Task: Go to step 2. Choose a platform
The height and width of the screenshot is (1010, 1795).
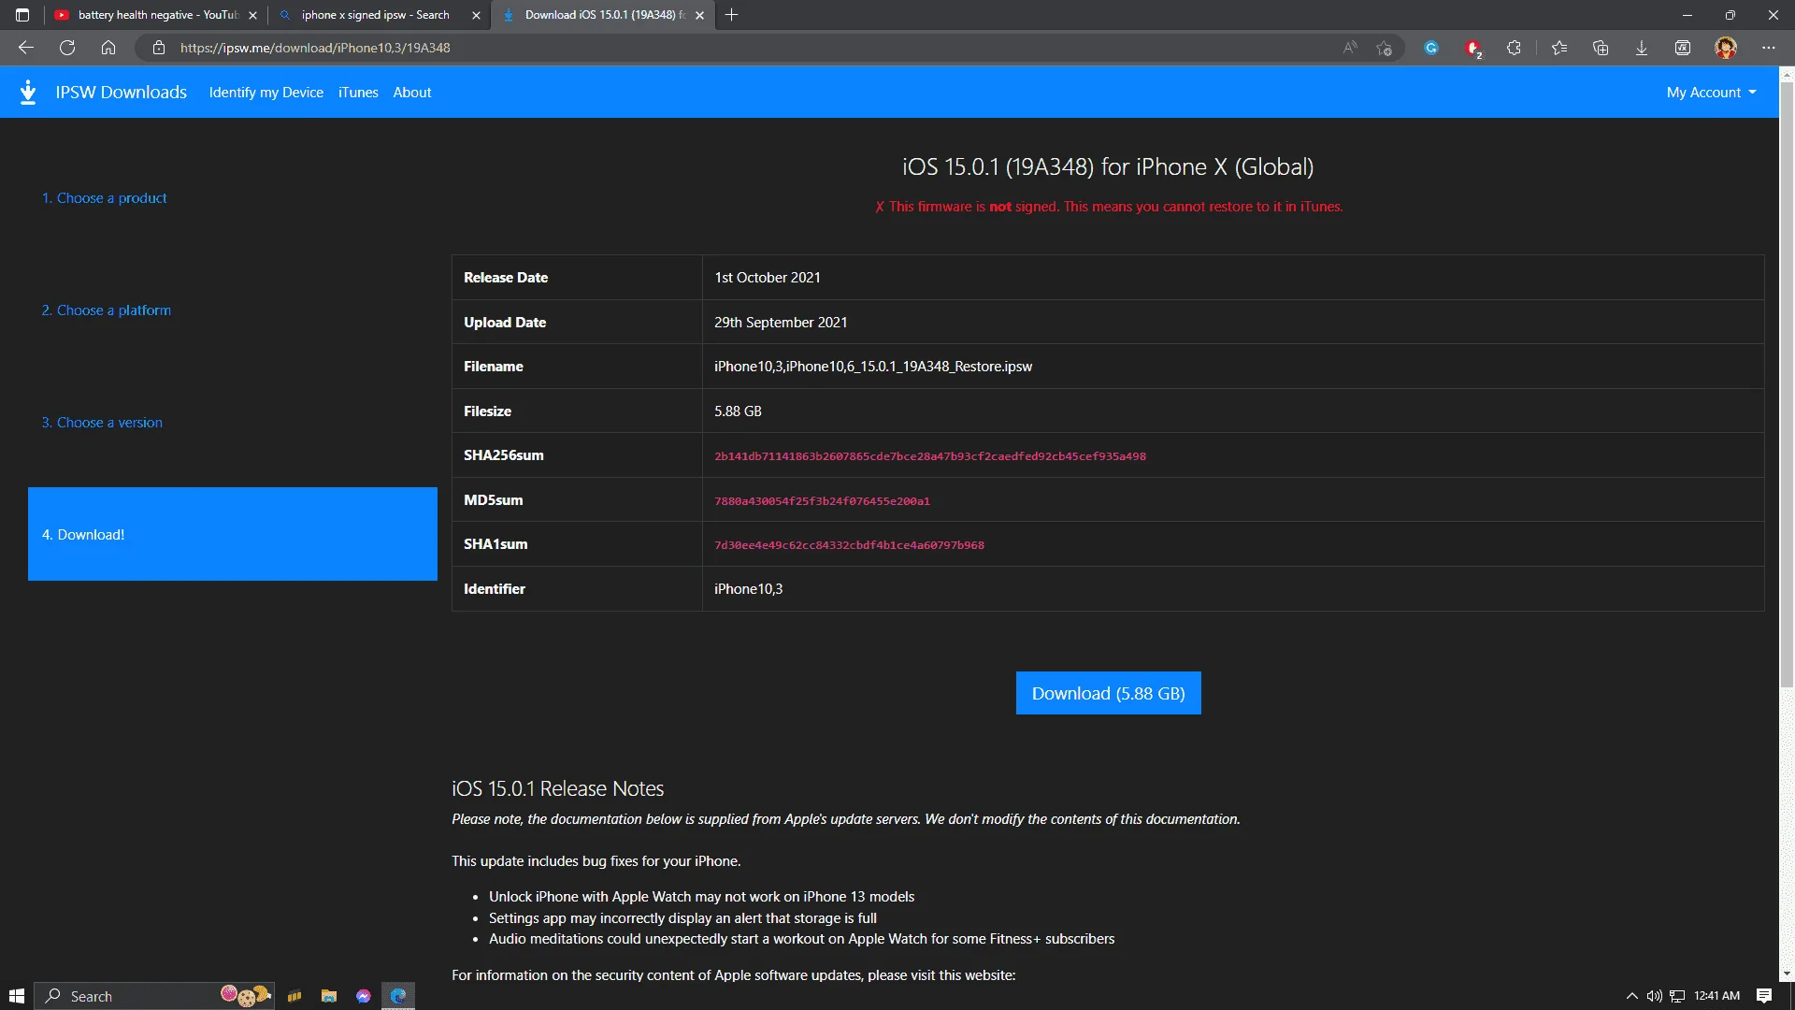Action: pos(107,310)
